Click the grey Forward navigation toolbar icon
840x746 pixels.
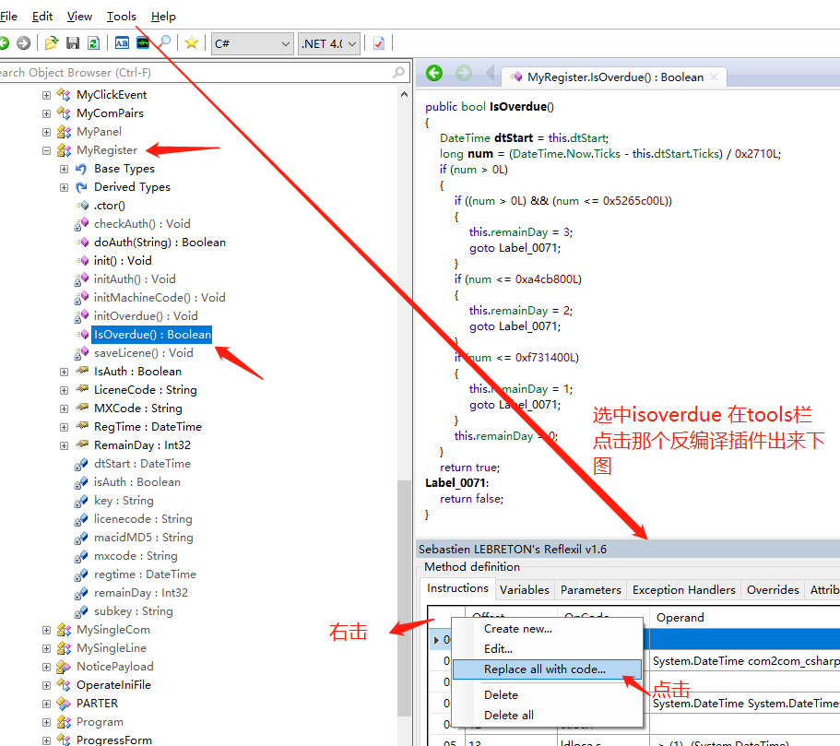24,42
